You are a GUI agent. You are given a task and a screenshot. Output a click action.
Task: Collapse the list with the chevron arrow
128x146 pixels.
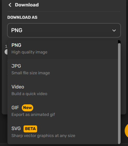(x=114, y=30)
